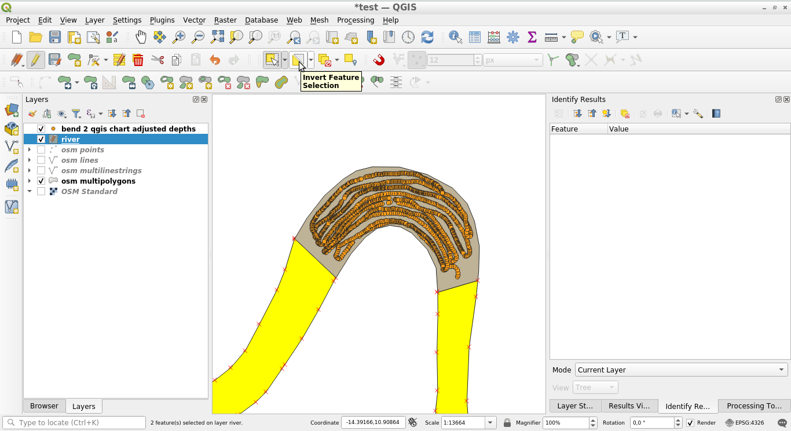Cut features with the scissors icon
Image resolution: width=791 pixels, height=431 pixels.
158,60
